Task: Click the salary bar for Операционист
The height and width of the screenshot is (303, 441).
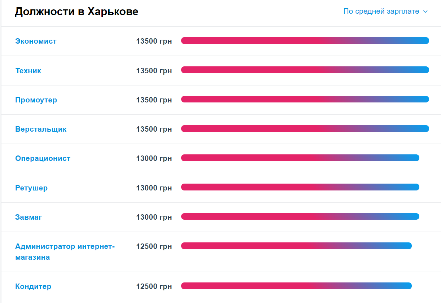Action: coord(300,158)
